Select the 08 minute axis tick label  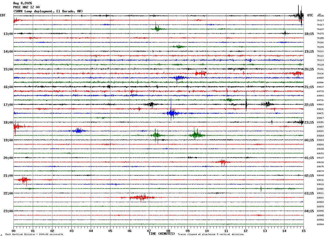point(168,231)
